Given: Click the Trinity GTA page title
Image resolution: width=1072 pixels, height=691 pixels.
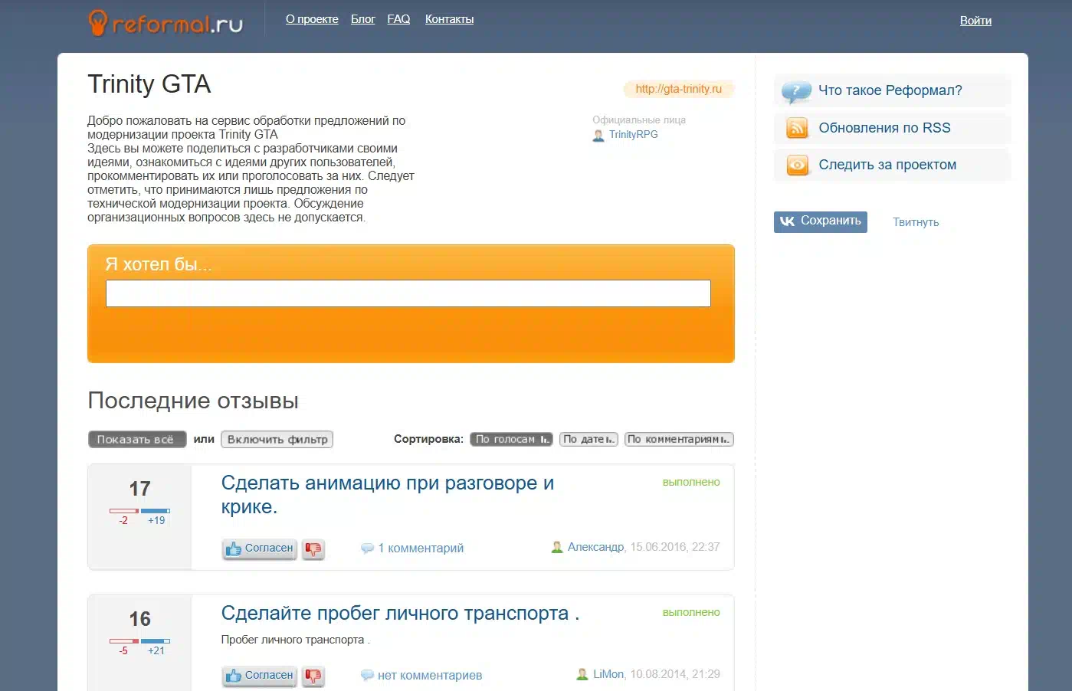Looking at the screenshot, I should (x=149, y=84).
